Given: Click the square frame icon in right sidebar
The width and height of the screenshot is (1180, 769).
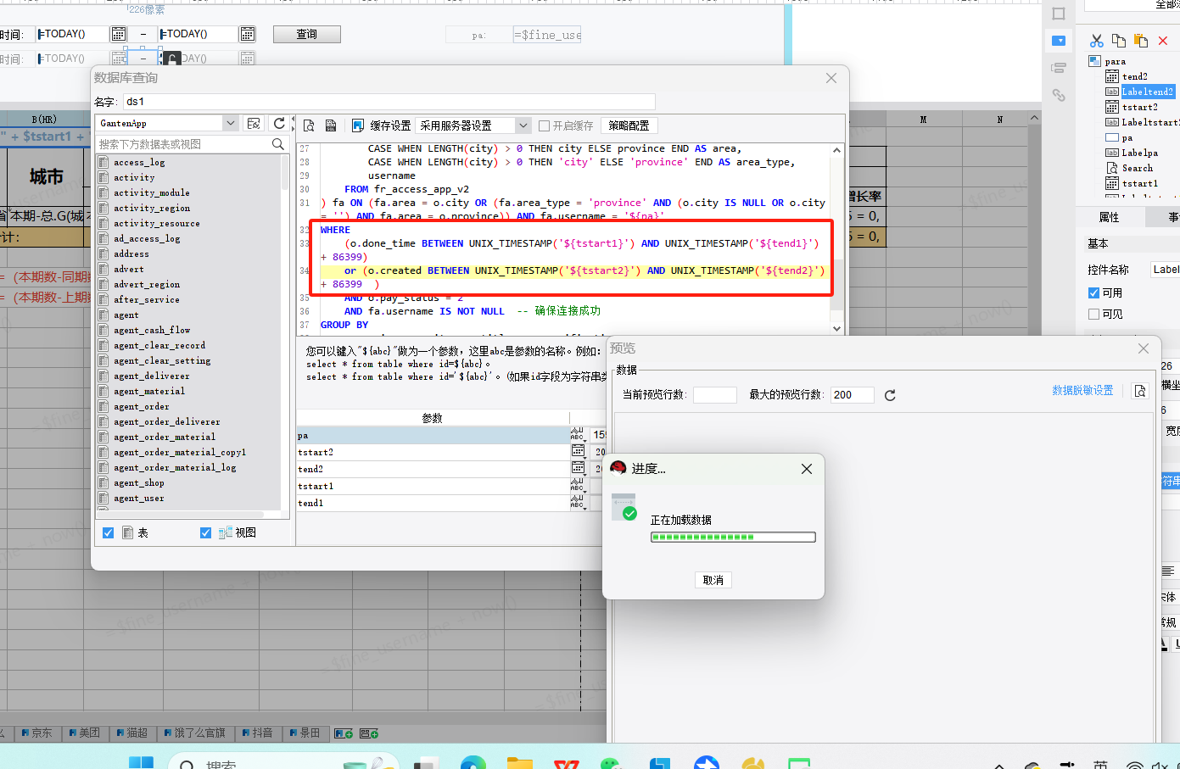Looking at the screenshot, I should pos(1059,14).
